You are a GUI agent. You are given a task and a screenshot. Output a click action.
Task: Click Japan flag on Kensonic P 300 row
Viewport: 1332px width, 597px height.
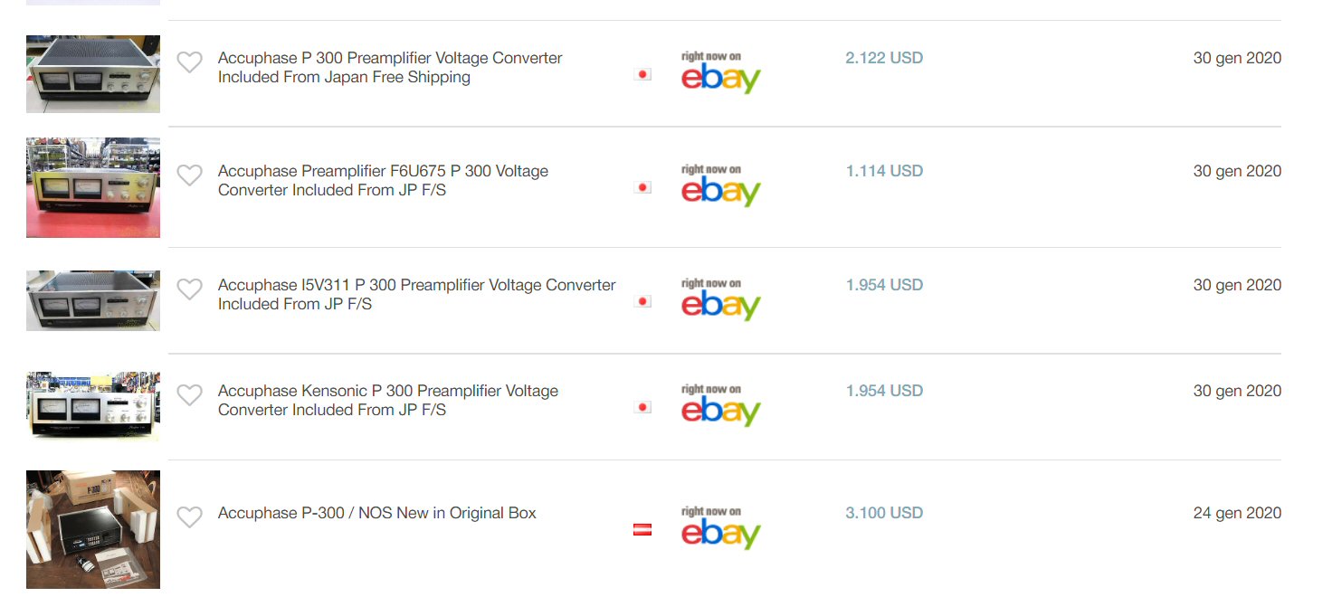[642, 408]
